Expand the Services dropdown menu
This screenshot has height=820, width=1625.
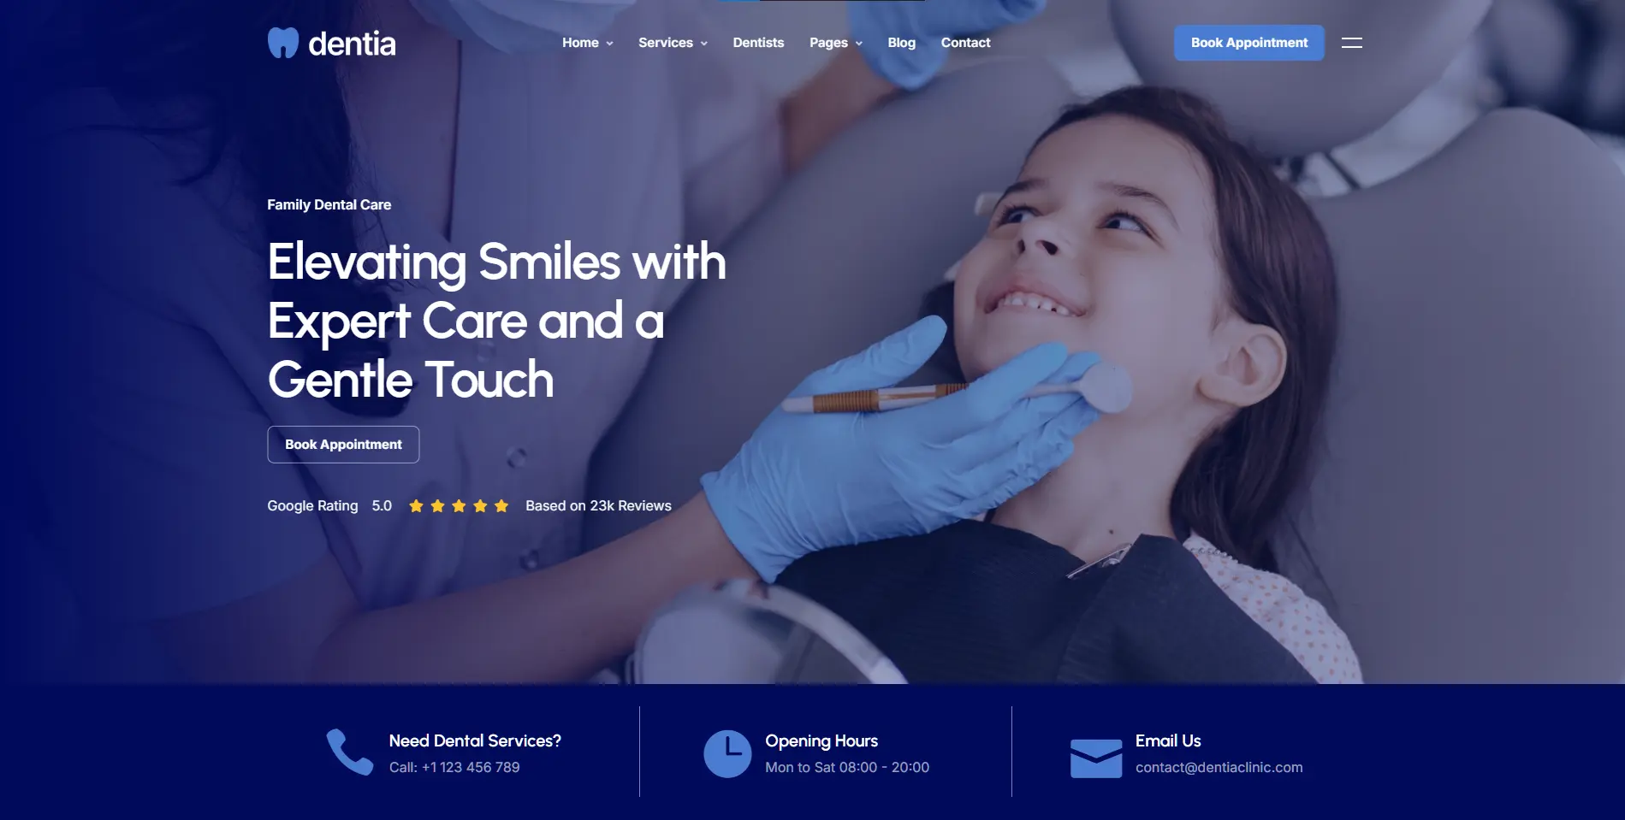point(673,43)
